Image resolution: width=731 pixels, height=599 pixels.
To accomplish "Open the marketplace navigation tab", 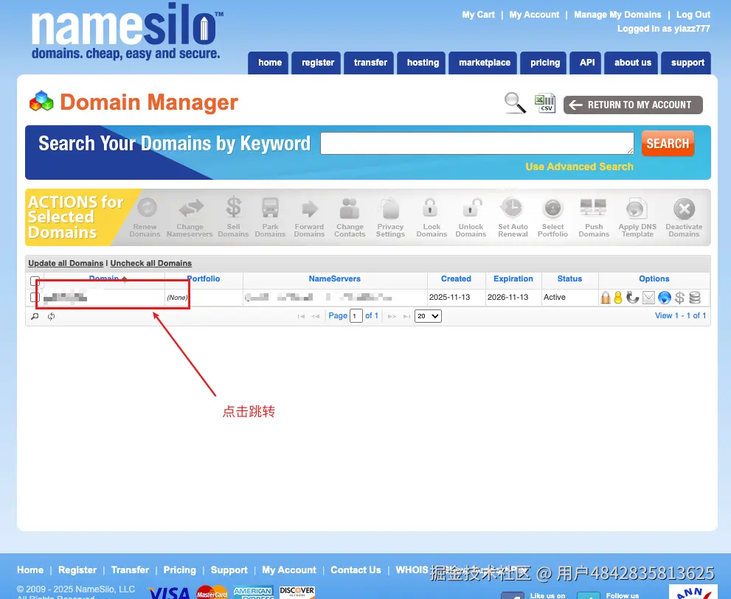I will tap(483, 63).
